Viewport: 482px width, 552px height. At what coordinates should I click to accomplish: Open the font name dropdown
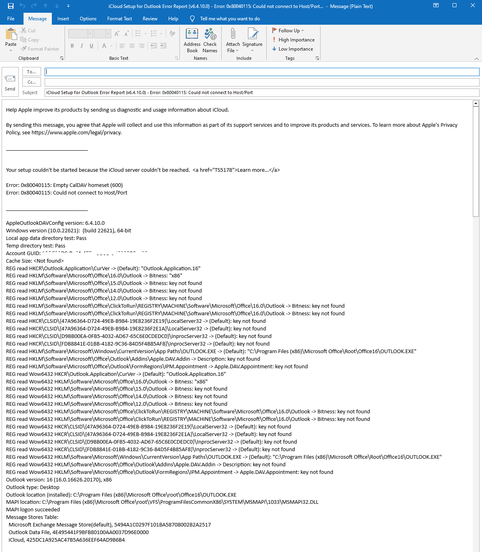pyautogui.click(x=90, y=34)
